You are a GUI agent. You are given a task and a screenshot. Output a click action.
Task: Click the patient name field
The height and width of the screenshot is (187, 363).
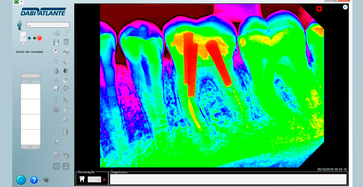click(x=48, y=25)
